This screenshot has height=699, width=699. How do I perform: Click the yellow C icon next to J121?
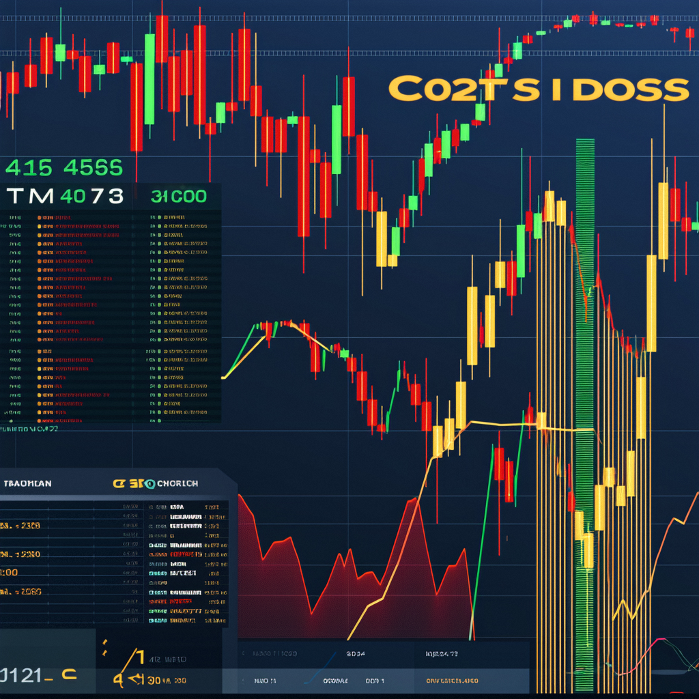[x=68, y=674]
